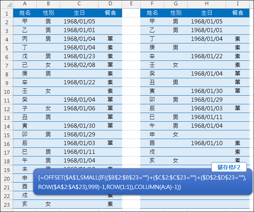The width and height of the screenshot is (254, 212).
Task: Select cell A5 containing 丁
Action: 25,48
